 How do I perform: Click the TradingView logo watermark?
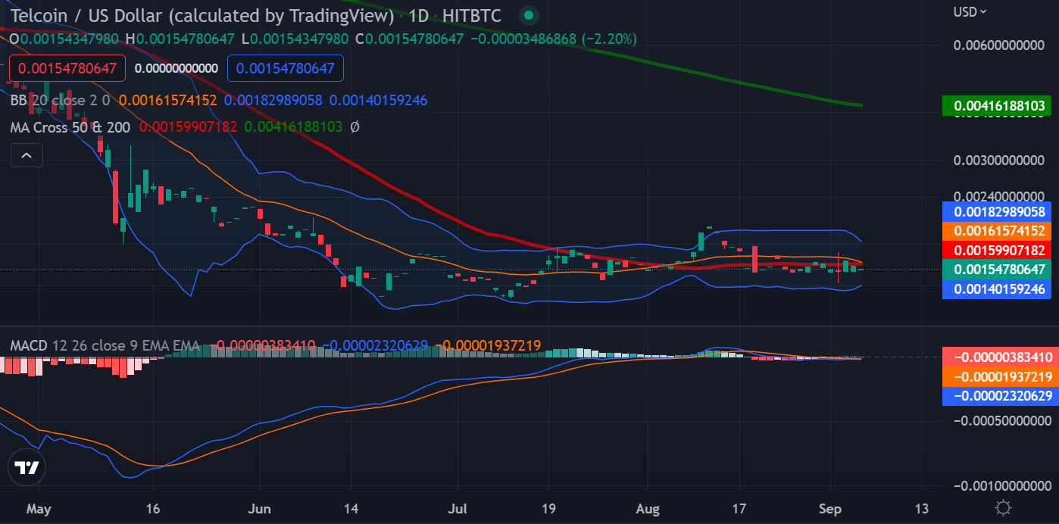tap(28, 467)
